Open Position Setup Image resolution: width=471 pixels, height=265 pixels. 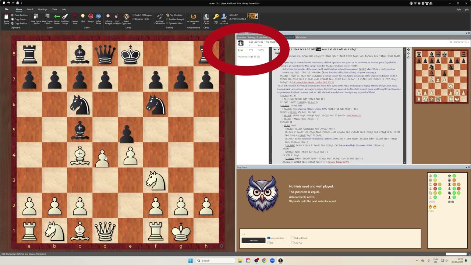(65, 19)
